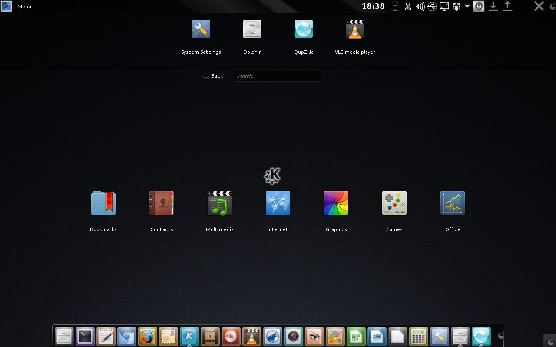Open blue document writer icon in dock
The height and width of the screenshot is (347, 556).
377,336
